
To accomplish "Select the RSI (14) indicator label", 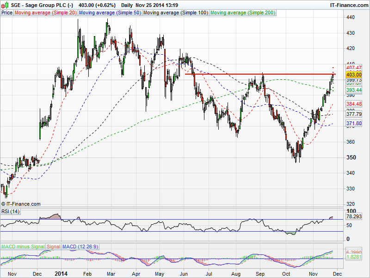I will click(x=11, y=212).
